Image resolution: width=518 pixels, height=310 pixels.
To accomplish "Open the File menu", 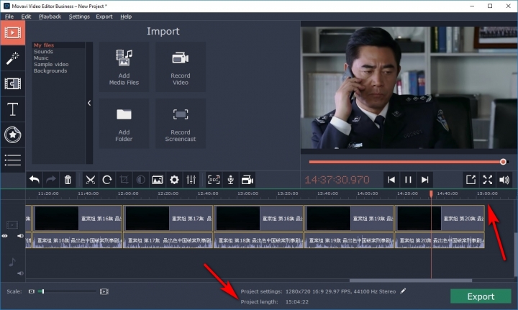I will [9, 17].
